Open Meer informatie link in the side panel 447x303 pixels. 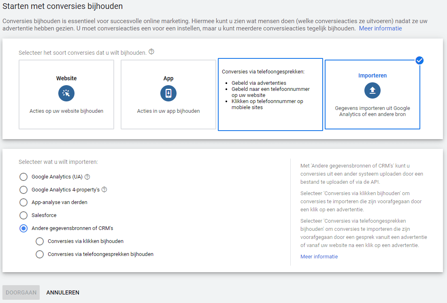pos(319,256)
